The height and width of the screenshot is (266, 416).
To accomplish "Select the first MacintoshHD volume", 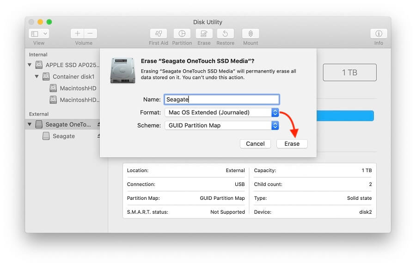I will 78,88.
